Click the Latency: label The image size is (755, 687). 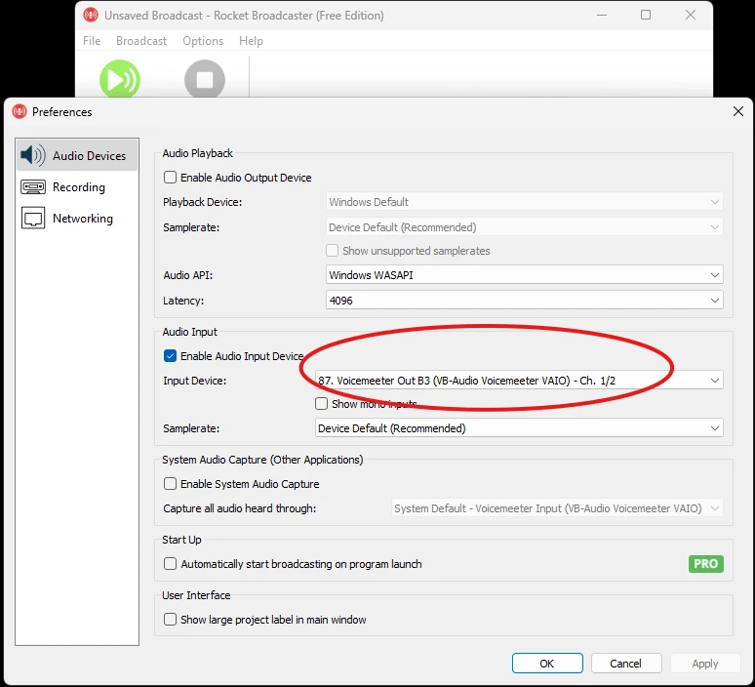point(183,301)
